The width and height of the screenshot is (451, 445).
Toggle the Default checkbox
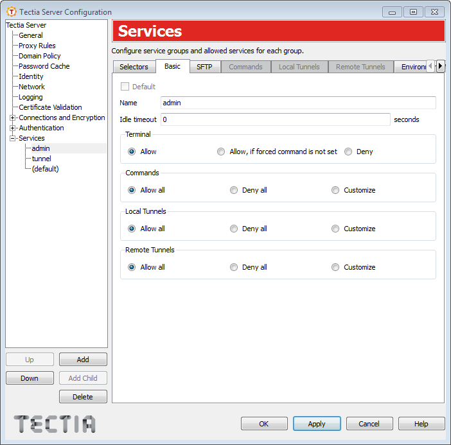point(125,86)
